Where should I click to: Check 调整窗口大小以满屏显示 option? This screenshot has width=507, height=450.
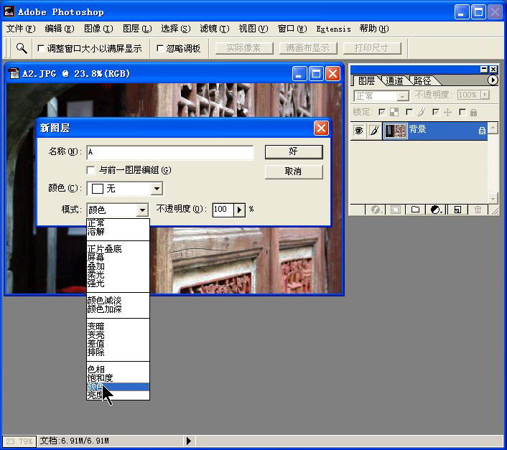pos(41,49)
